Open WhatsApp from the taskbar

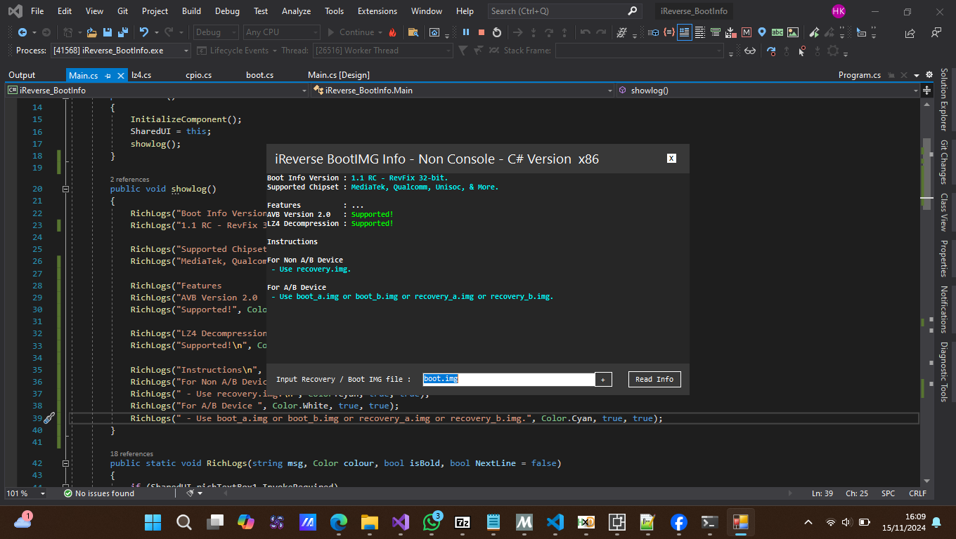(x=432, y=522)
